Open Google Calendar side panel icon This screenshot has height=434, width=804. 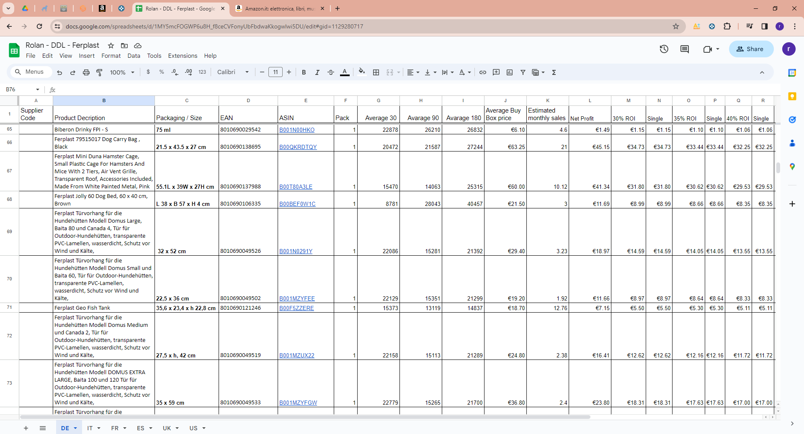point(792,73)
